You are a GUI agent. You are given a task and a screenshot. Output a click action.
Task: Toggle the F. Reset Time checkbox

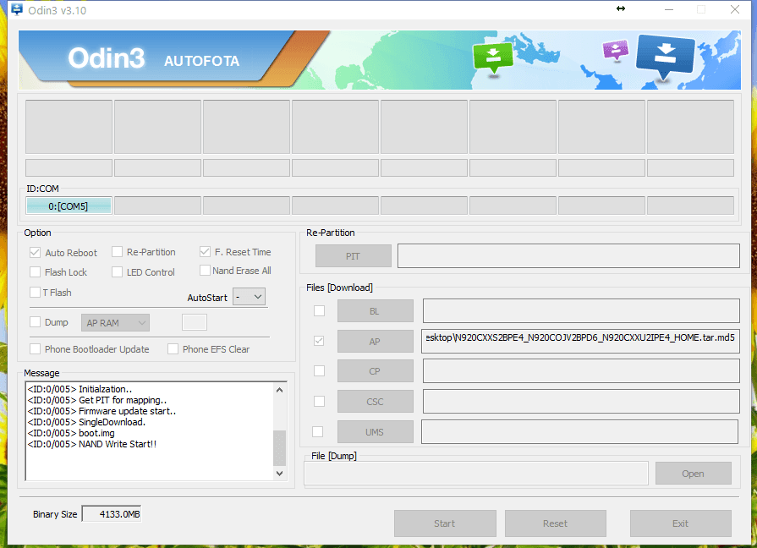tap(205, 252)
